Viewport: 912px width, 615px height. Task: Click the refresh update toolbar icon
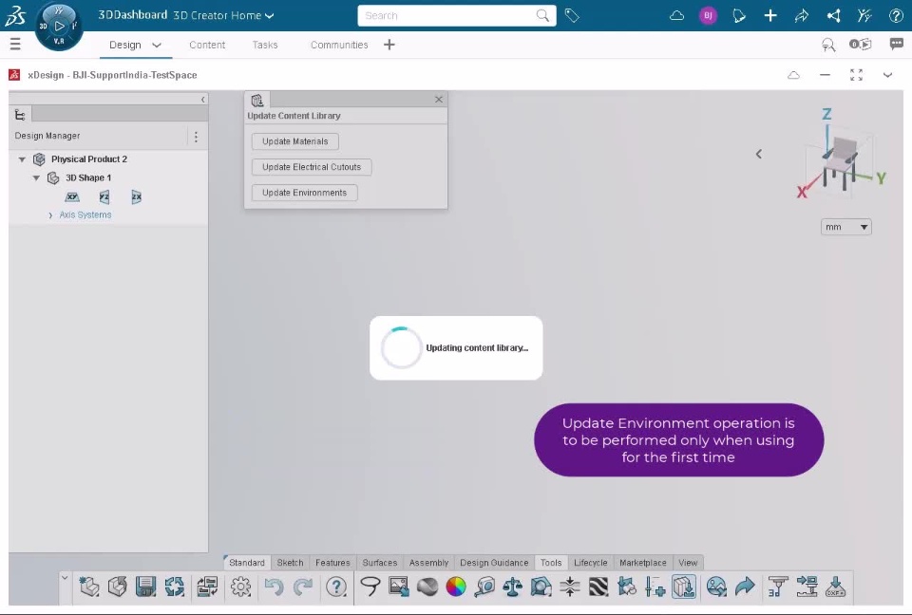pos(174,587)
